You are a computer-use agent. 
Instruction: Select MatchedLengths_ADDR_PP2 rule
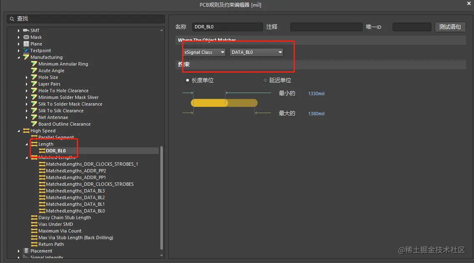pos(76,171)
